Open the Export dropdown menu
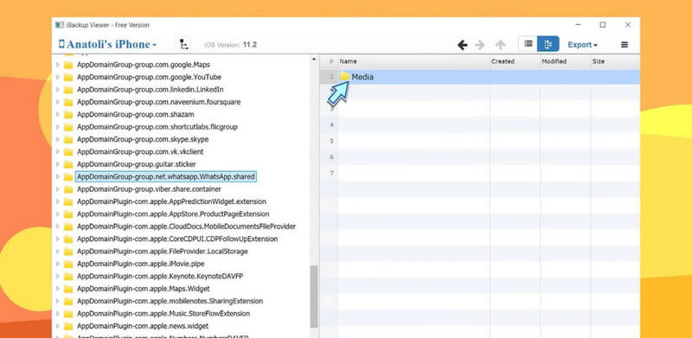Viewport: 692px width, 338px height. click(x=582, y=45)
